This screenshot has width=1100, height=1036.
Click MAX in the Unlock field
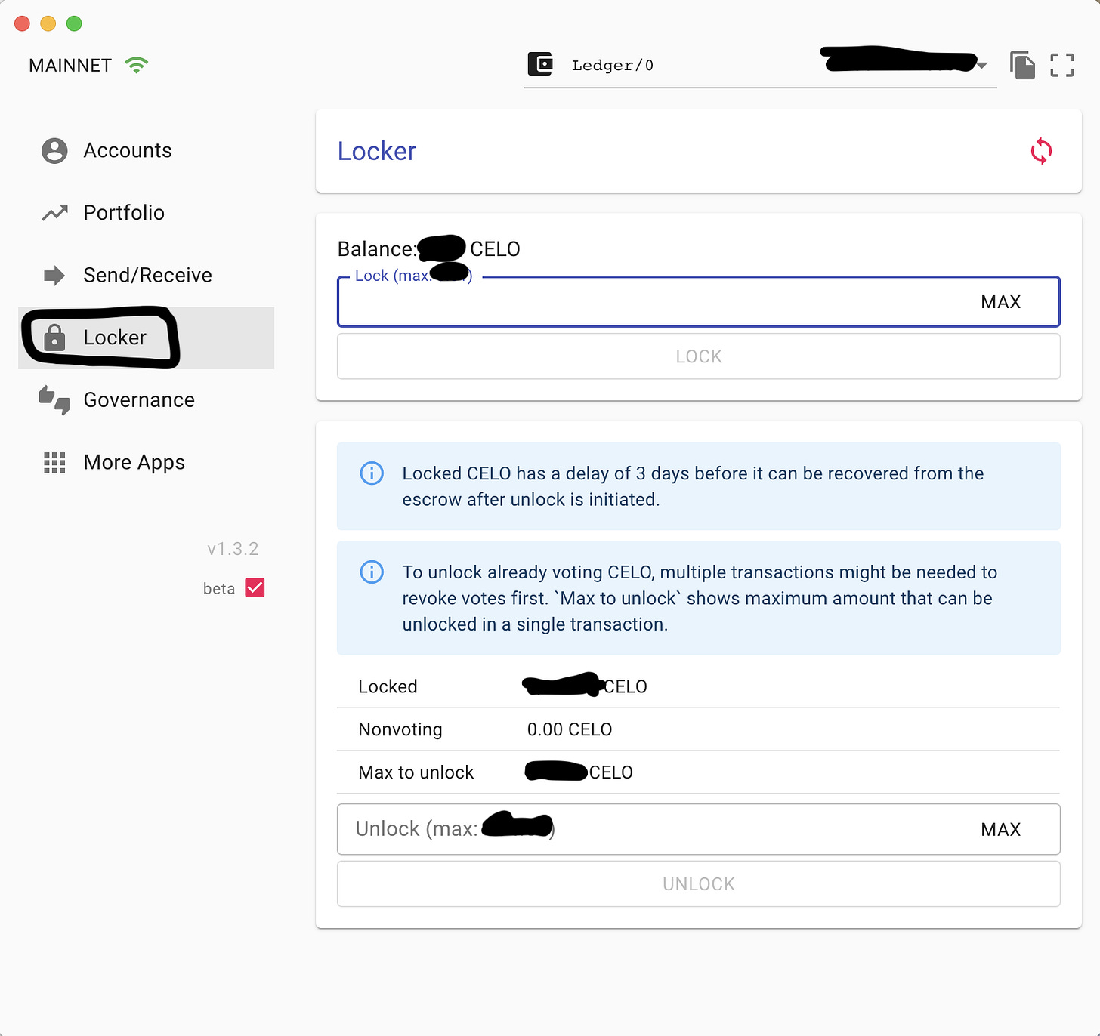(1000, 830)
